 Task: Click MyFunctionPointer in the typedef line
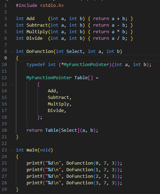(86, 65)
